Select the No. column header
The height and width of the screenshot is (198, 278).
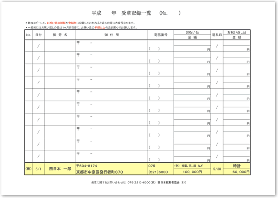click(29, 35)
